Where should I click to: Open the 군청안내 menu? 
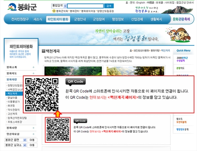pos(80,19)
